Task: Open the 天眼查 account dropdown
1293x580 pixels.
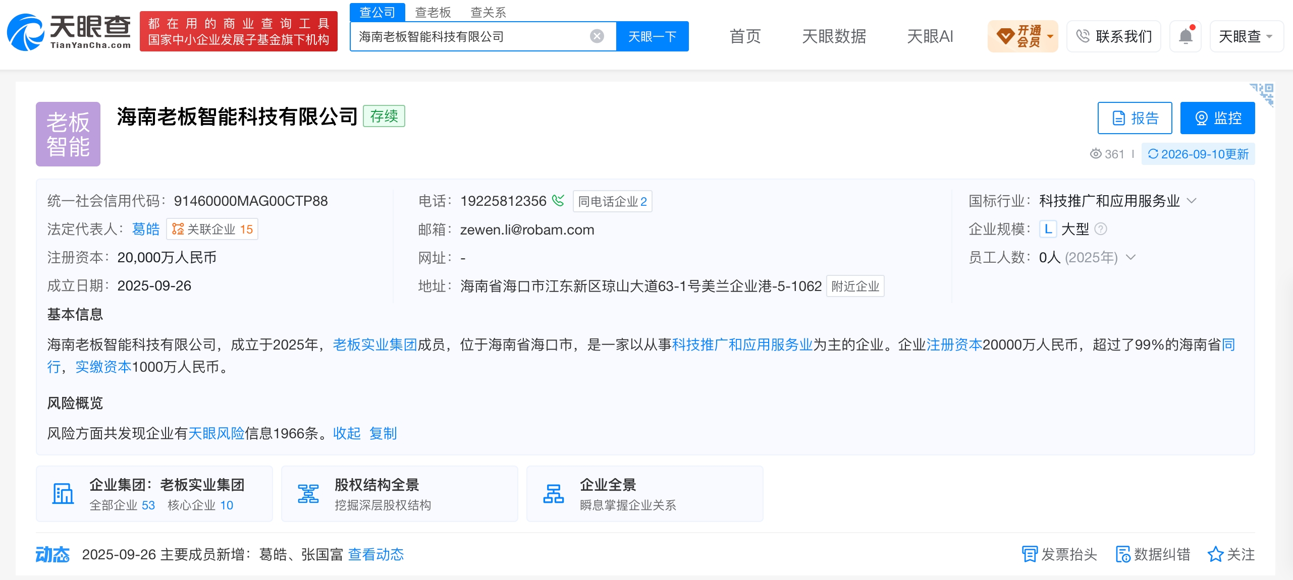Action: (x=1246, y=36)
